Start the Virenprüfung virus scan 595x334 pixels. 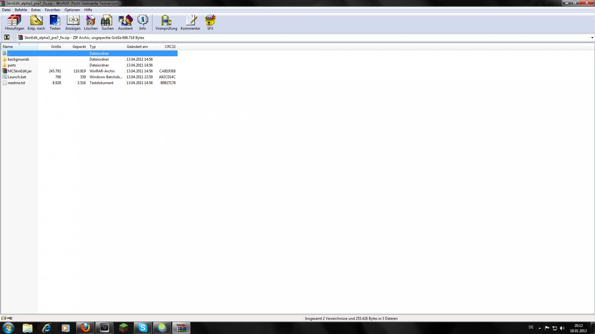166,22
